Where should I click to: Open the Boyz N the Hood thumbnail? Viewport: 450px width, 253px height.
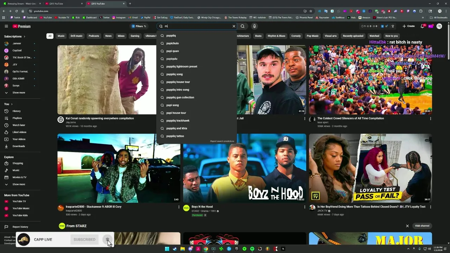(245, 168)
